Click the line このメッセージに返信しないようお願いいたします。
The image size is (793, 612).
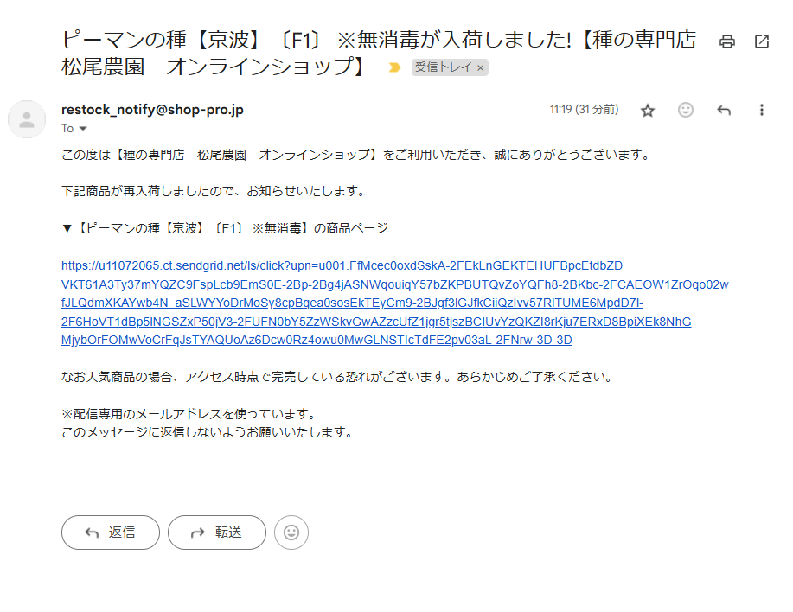coord(208,432)
